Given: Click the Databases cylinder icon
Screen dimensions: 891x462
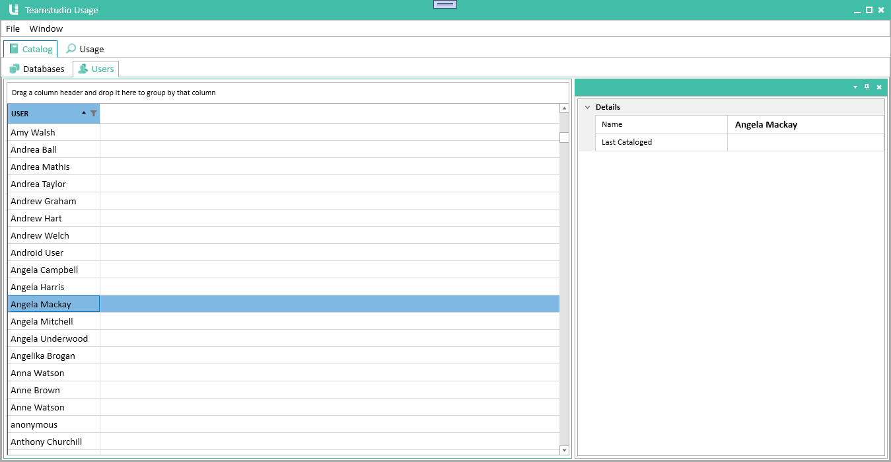Looking at the screenshot, I should click(x=14, y=68).
